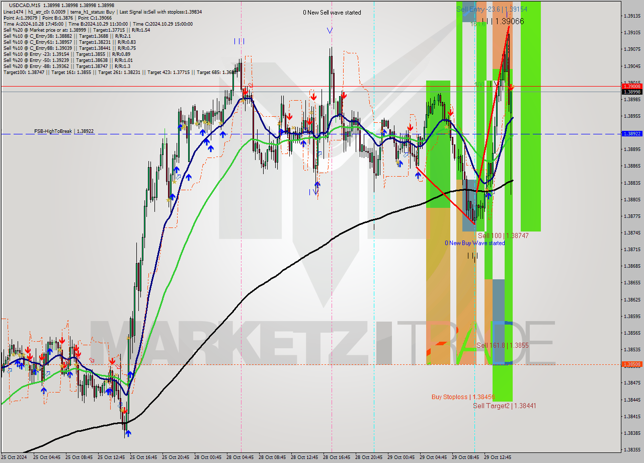Click '29 Oct 12:45' on the time axis
644x463 pixels.
coord(498,457)
